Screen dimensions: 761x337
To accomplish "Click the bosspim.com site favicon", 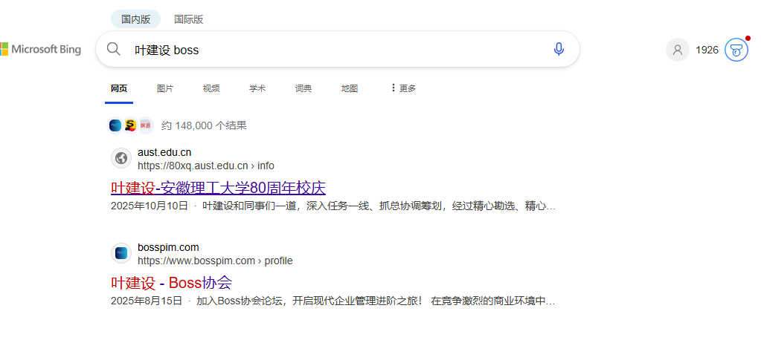I will point(121,253).
